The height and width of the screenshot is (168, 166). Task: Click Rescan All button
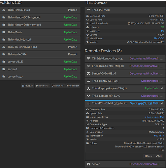[58, 86]
